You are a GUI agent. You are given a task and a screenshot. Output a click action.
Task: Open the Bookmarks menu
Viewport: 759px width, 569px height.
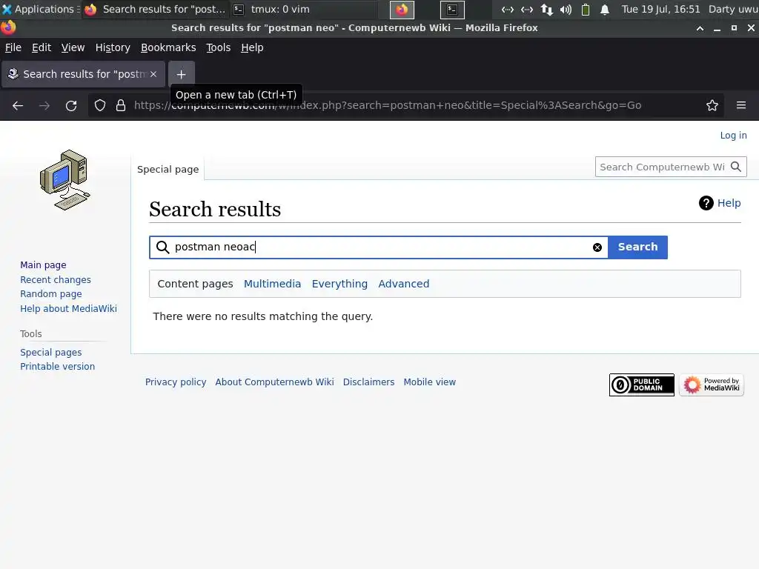(168, 47)
